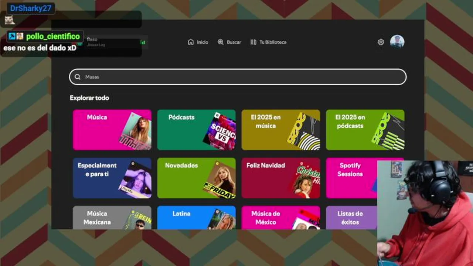Screen dimensions: 473x266
Task: Open the Música de México card
Action: (281, 218)
